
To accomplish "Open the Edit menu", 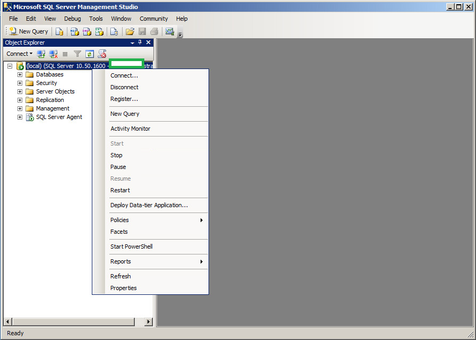I will (x=31, y=19).
